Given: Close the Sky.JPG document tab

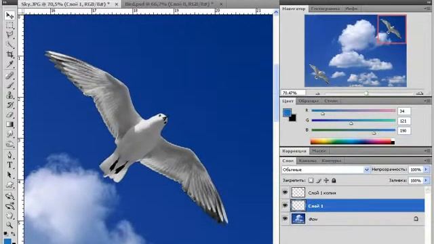Looking at the screenshot, I should click(x=117, y=4).
